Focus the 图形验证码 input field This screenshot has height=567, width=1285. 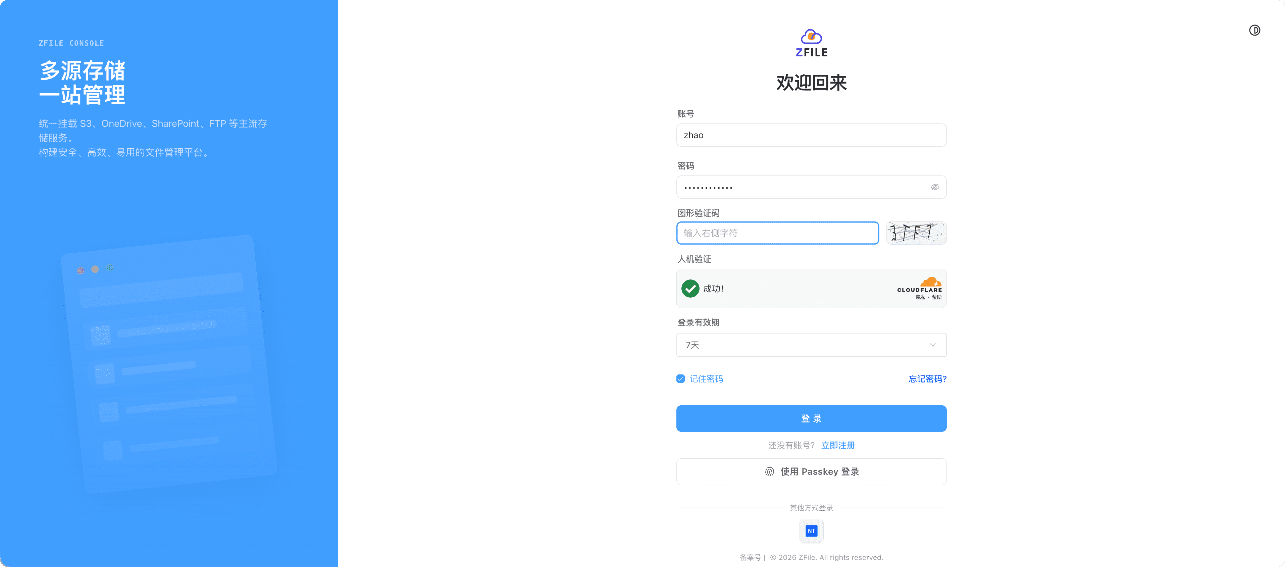(777, 233)
